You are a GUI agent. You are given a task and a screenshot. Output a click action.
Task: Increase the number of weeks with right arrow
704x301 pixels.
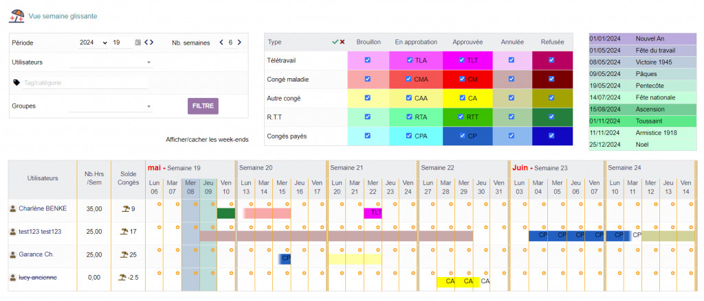[239, 43]
